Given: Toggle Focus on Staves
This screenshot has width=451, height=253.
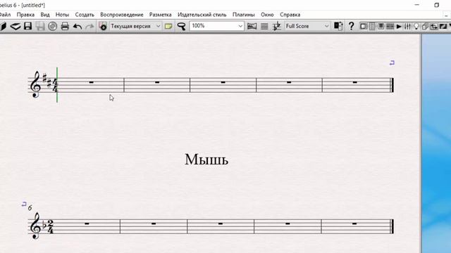Looking at the screenshot, I should (264, 27).
